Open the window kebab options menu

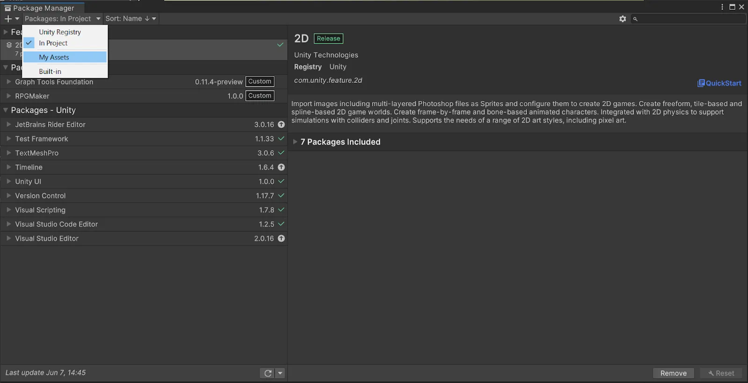click(x=722, y=7)
